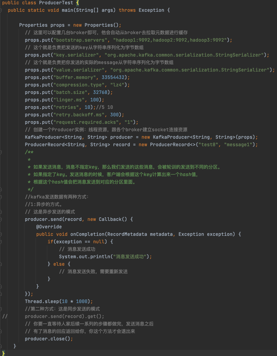Fold the if(exception == null) block

click(1, 242)
